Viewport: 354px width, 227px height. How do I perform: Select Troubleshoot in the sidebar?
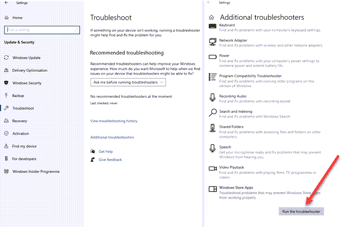[23, 108]
